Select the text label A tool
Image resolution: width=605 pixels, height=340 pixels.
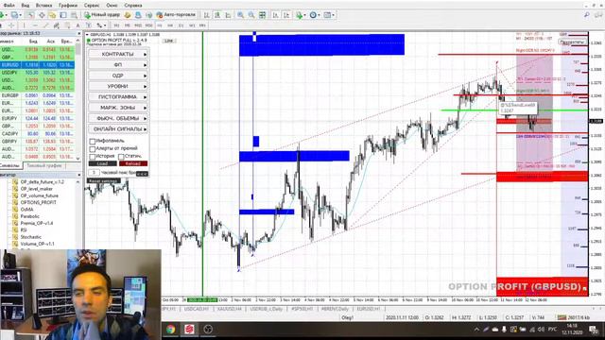[x=78, y=25]
